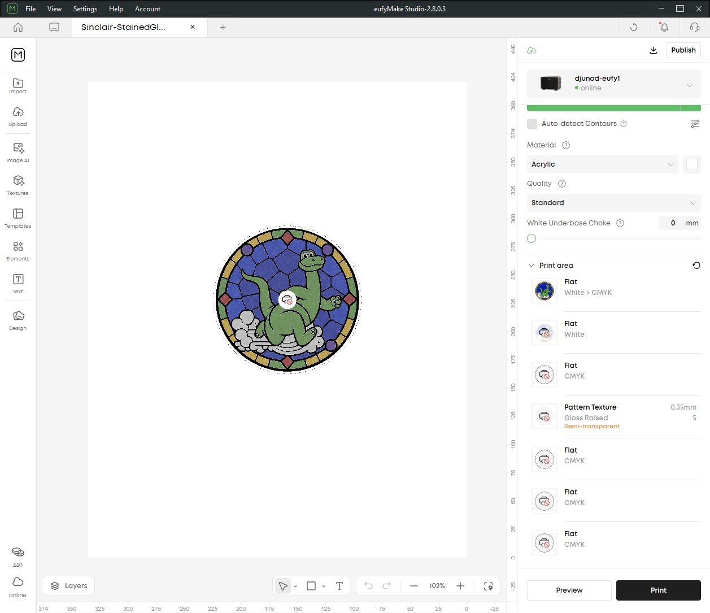710x613 pixels.
Task: Zoom out with the minus button
Action: pos(414,586)
